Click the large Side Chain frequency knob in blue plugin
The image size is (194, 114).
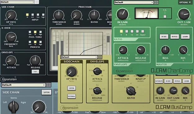click(x=39, y=107)
